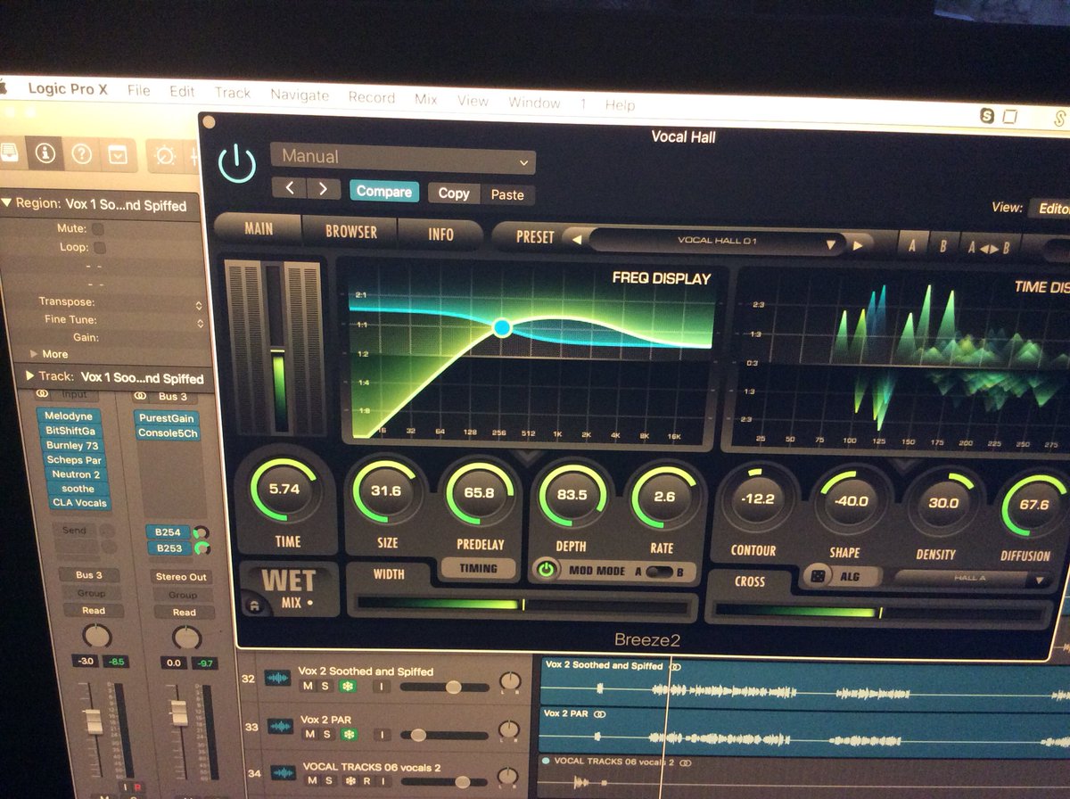1070x799 pixels.
Task: Select next preset with right triangle arrow
Action: coord(859,244)
